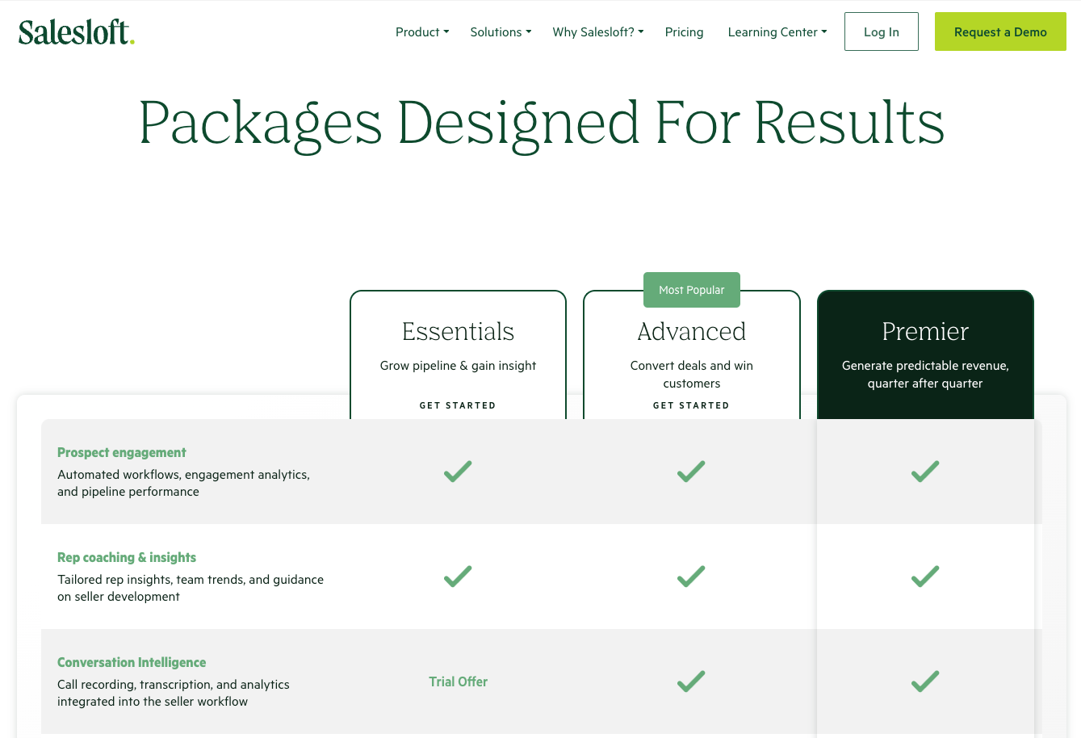Select the Premier package card

[x=925, y=355]
